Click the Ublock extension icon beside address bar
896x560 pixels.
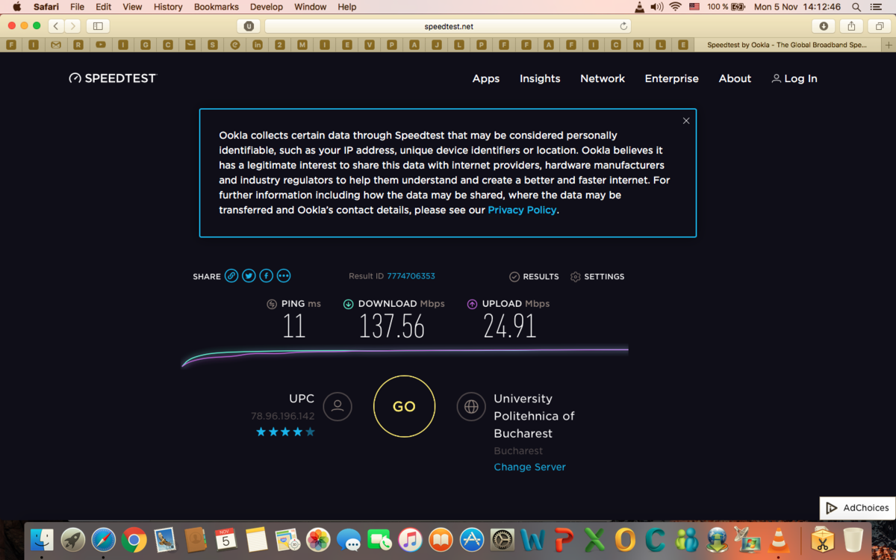(249, 26)
